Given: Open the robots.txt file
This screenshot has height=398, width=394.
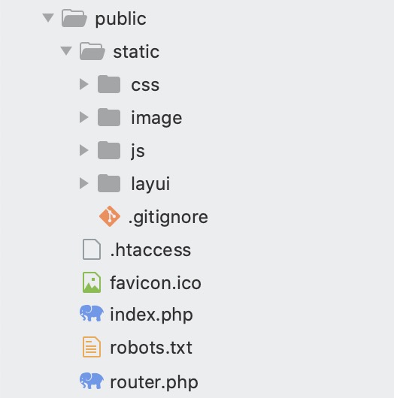Looking at the screenshot, I should tap(151, 347).
